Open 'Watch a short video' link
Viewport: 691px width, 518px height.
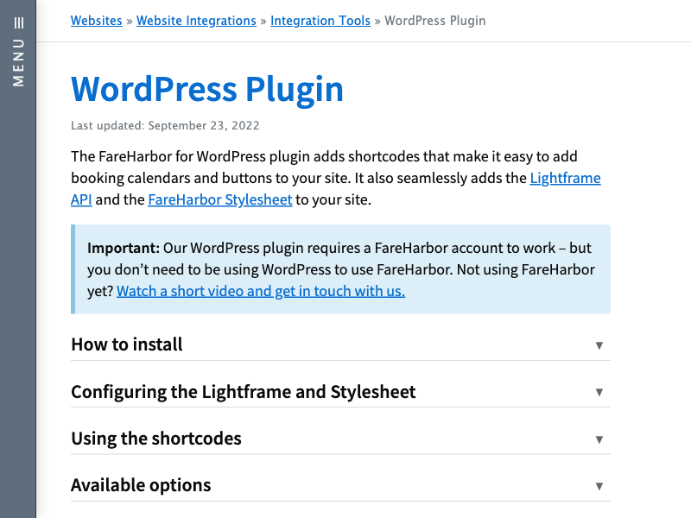[x=261, y=291]
